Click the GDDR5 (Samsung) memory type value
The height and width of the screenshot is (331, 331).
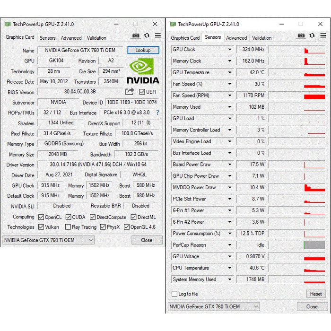64,144
